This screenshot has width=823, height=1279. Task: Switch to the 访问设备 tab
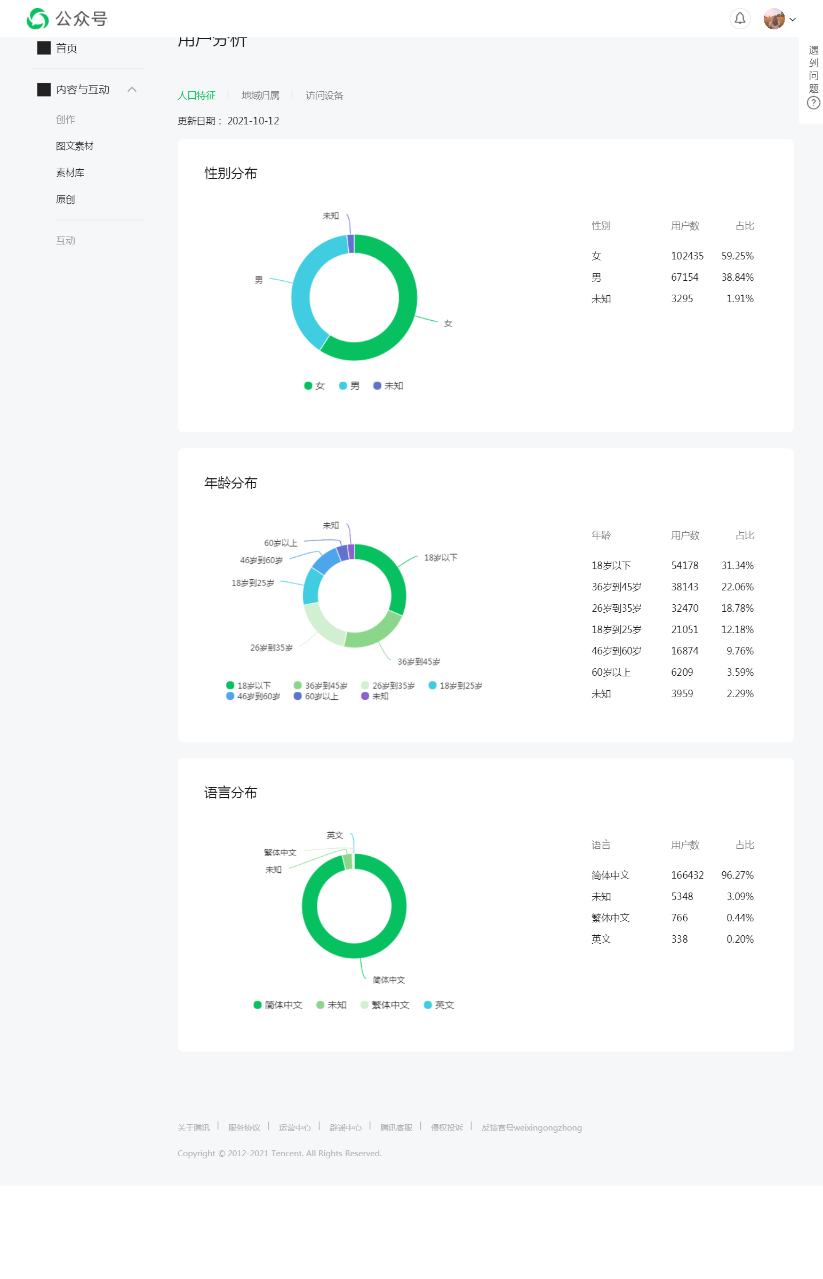coord(324,95)
